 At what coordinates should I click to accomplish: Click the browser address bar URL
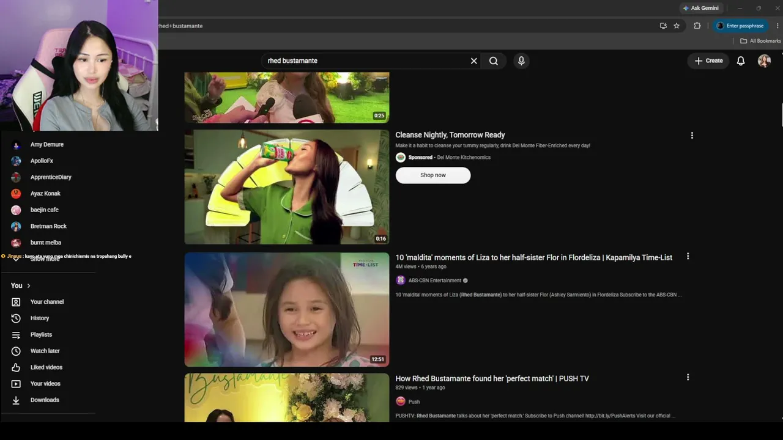coord(180,26)
